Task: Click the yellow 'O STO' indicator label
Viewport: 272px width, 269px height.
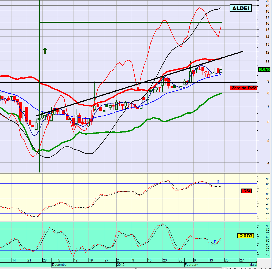Action: 245,235
